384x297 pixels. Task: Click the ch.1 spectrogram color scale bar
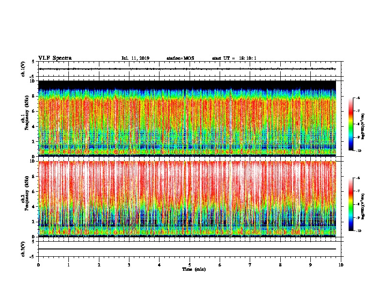[x=351, y=124]
